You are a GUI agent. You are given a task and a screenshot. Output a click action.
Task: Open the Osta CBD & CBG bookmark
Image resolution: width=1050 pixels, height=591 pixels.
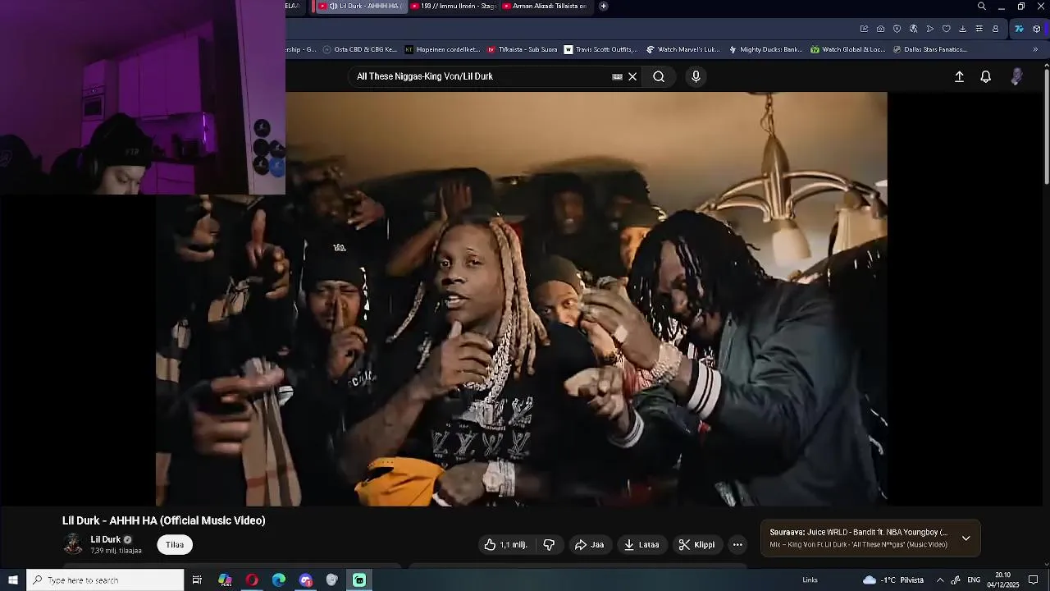(x=359, y=49)
